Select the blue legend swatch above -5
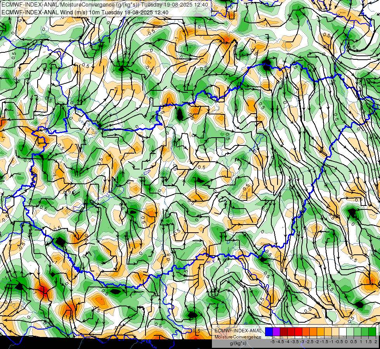 tap(269, 332)
